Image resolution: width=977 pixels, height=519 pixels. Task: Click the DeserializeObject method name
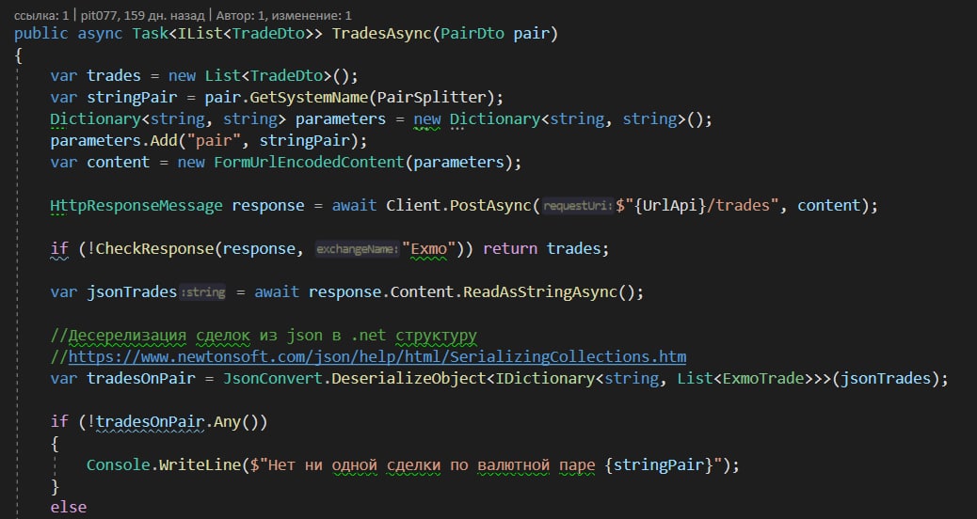408,378
